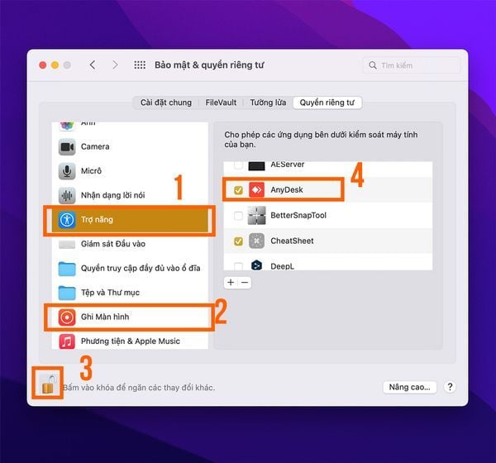The width and height of the screenshot is (496, 463).
Task: Click the Tệp và Thư mục folder icon
Action: (x=67, y=293)
